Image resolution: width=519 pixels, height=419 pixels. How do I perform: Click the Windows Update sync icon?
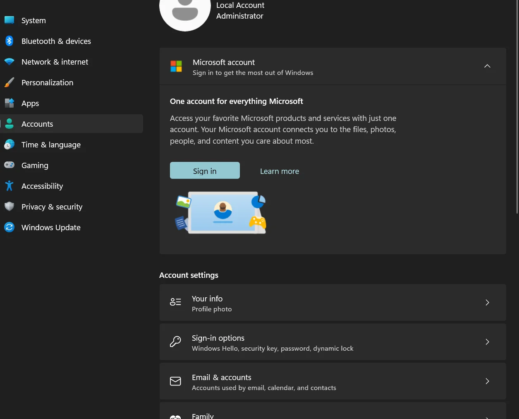click(x=9, y=227)
